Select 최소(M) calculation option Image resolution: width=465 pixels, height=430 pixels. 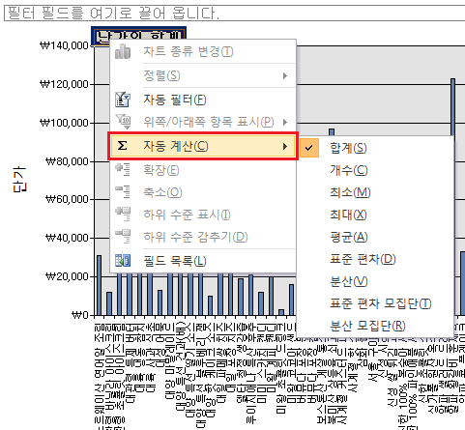pyautogui.click(x=375, y=192)
